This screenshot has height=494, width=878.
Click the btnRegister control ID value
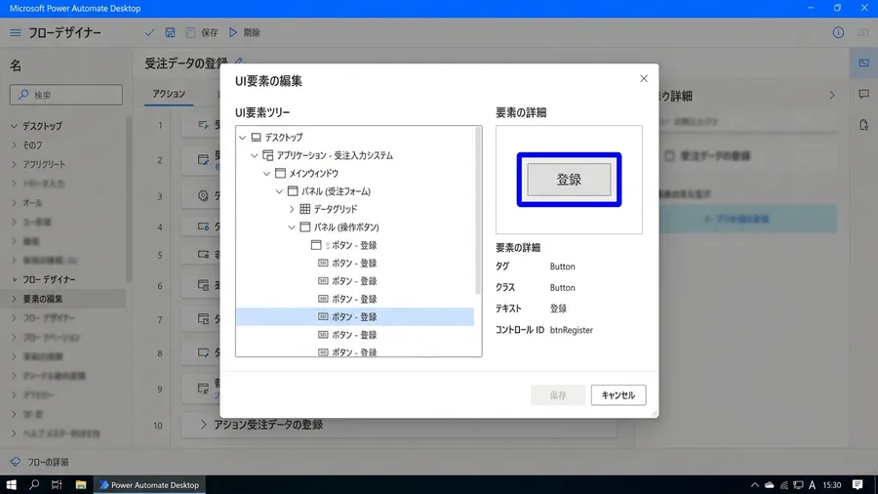[571, 330]
